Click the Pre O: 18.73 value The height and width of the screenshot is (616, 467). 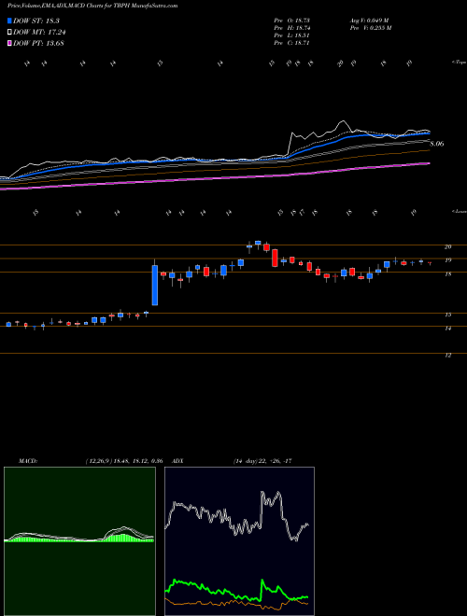pos(292,21)
